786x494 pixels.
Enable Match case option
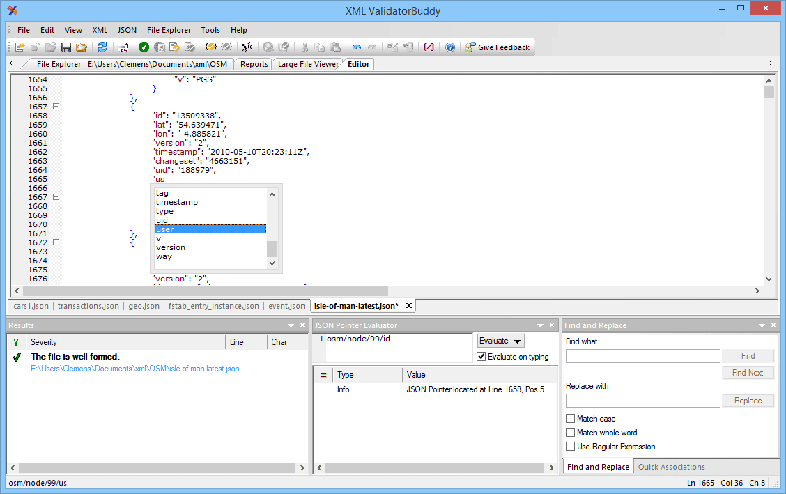tap(571, 418)
